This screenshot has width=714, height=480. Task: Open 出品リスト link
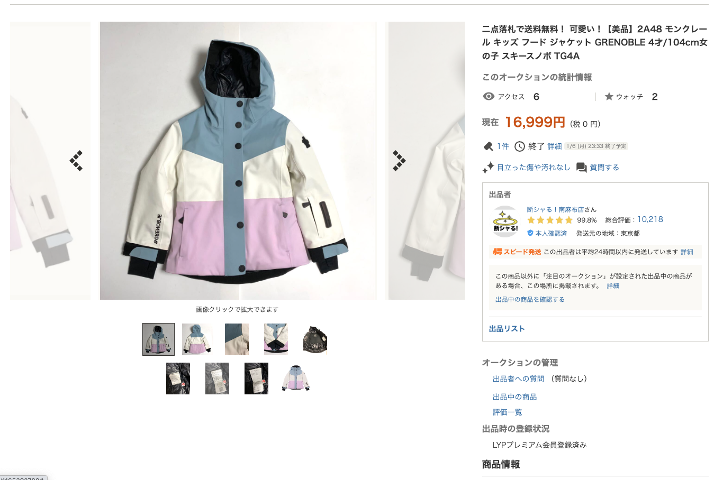coord(507,329)
